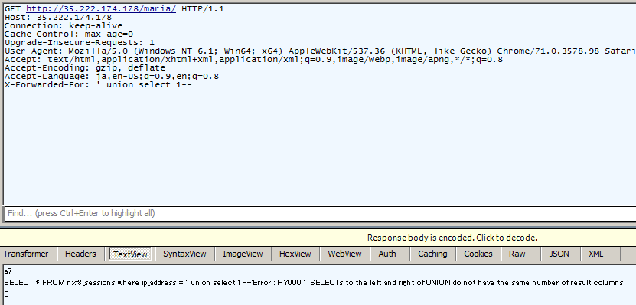Switch to the Transformer tab

point(26,254)
